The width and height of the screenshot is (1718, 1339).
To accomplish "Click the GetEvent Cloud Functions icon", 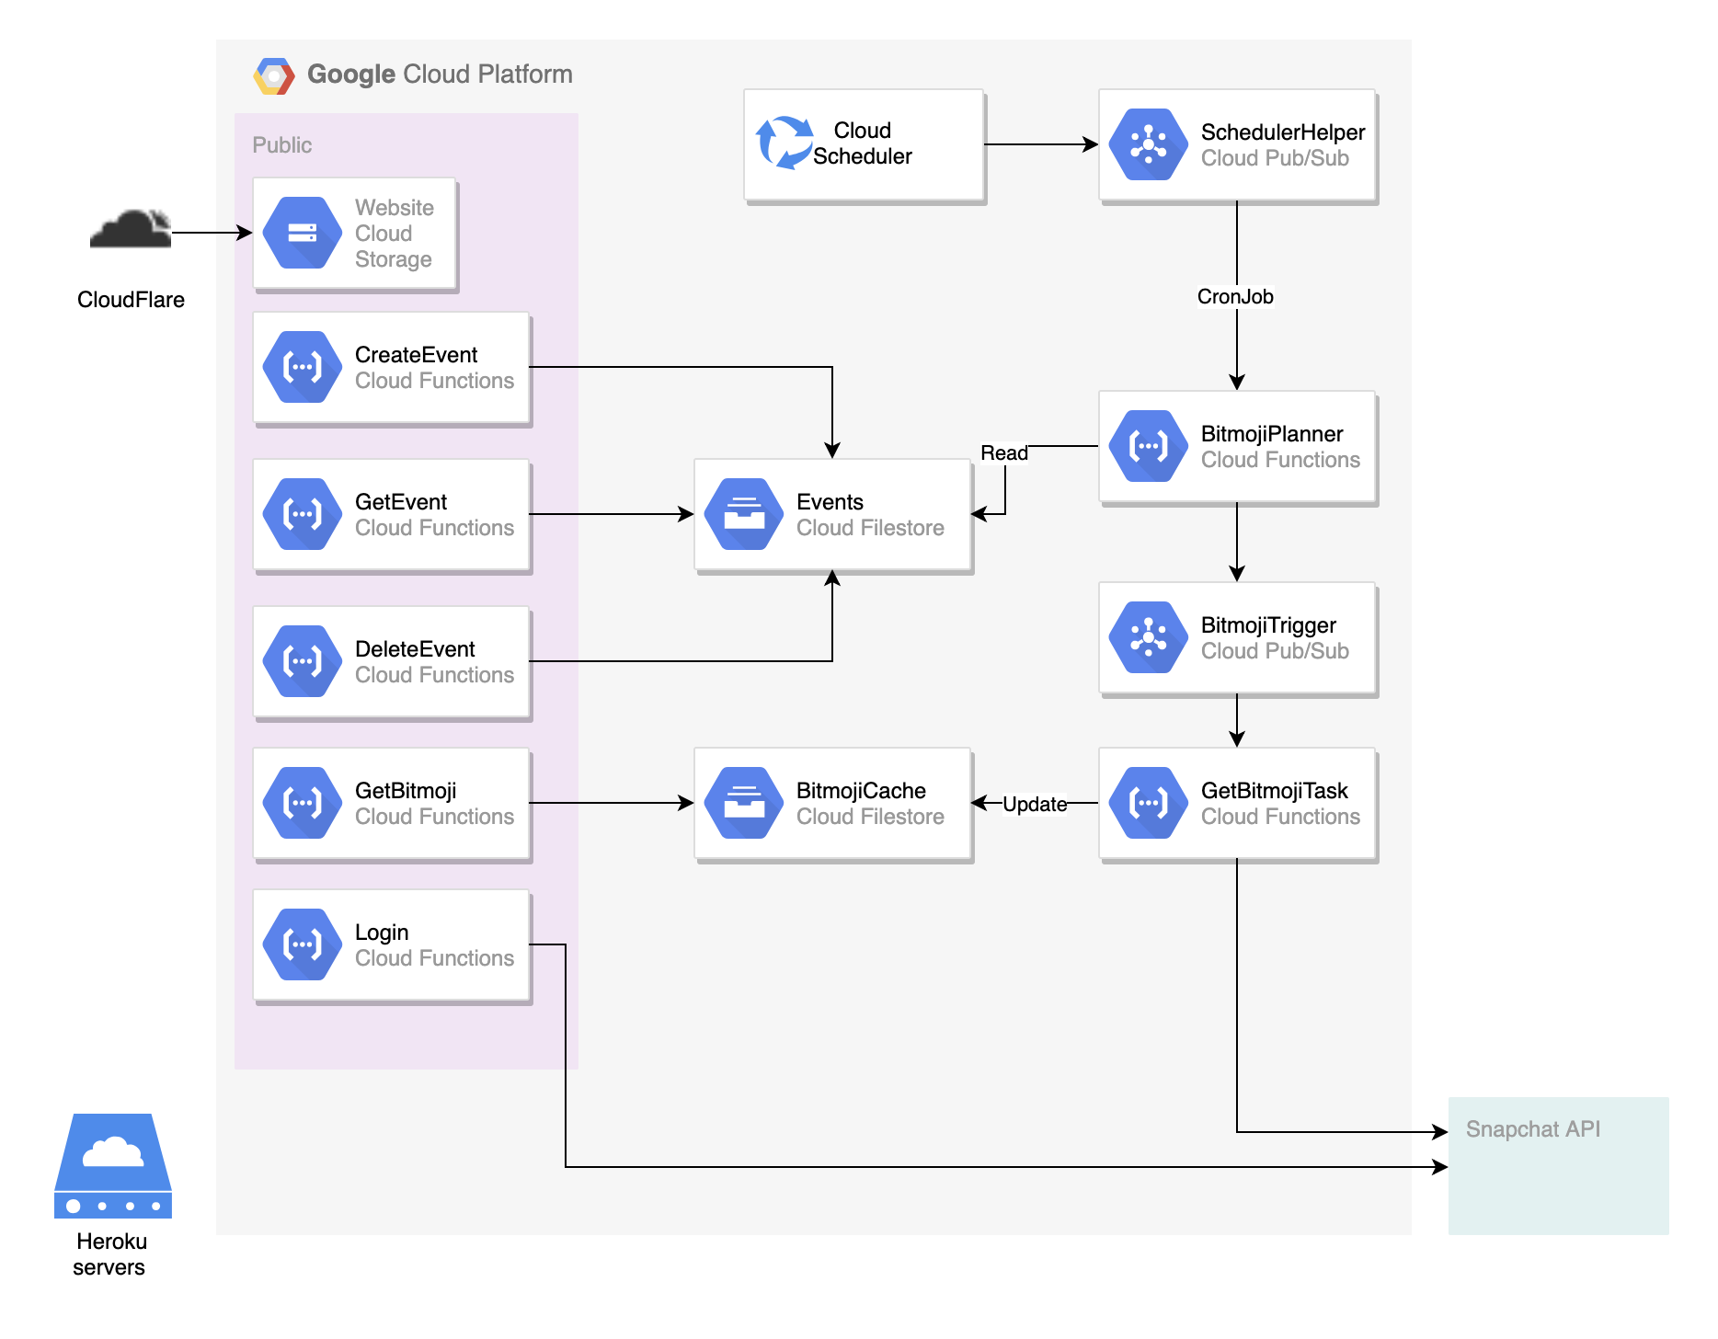I will pyautogui.click(x=303, y=514).
